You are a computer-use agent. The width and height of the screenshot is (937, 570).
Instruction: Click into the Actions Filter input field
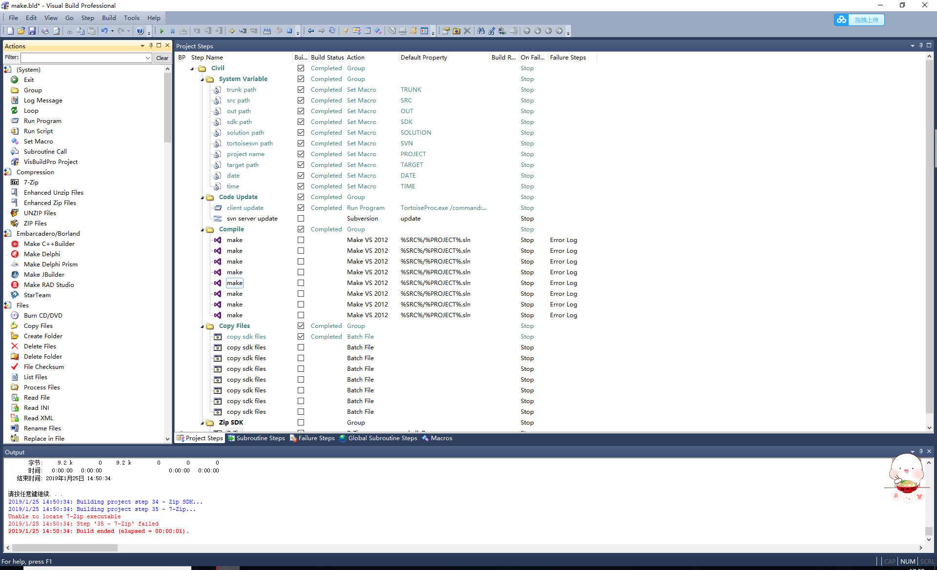(x=82, y=58)
